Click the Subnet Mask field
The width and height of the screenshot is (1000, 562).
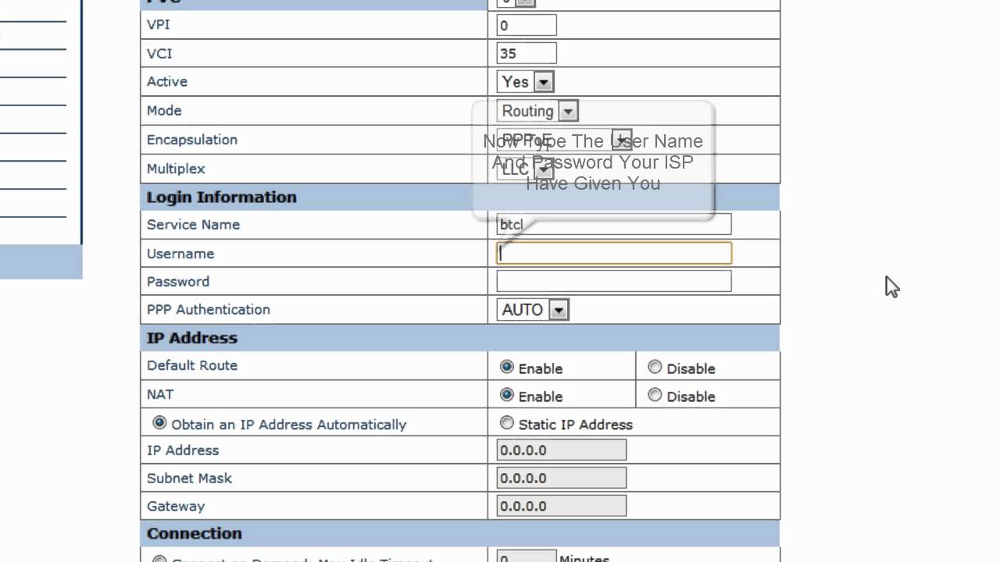tap(561, 478)
